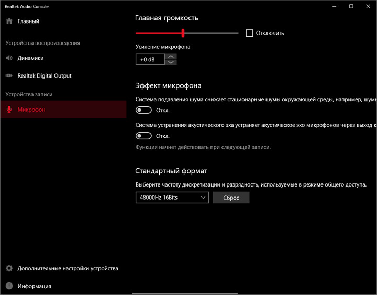Click the red microphone icon
Screen dimensions: 377x295
click(9, 110)
